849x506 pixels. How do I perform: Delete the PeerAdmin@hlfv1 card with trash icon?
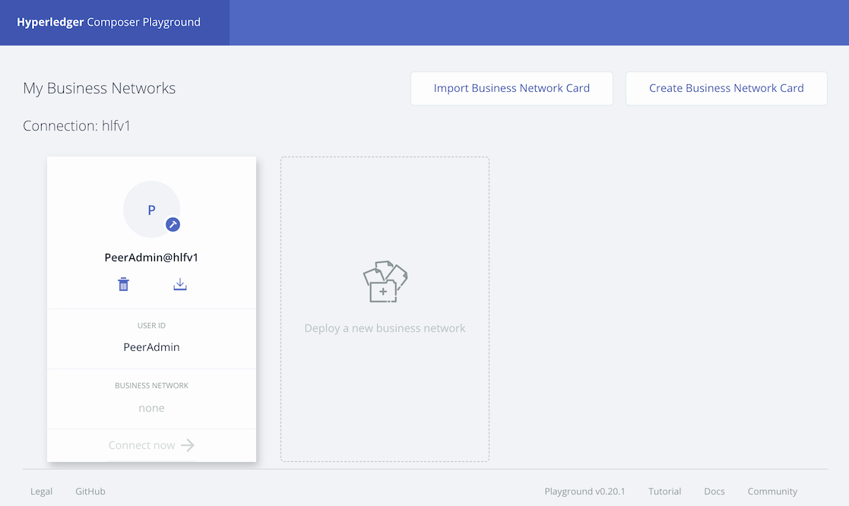click(x=123, y=284)
